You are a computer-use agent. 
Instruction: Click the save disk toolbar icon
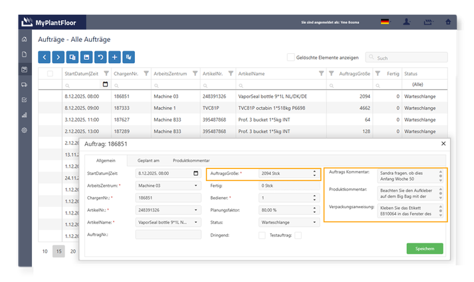(x=86, y=57)
